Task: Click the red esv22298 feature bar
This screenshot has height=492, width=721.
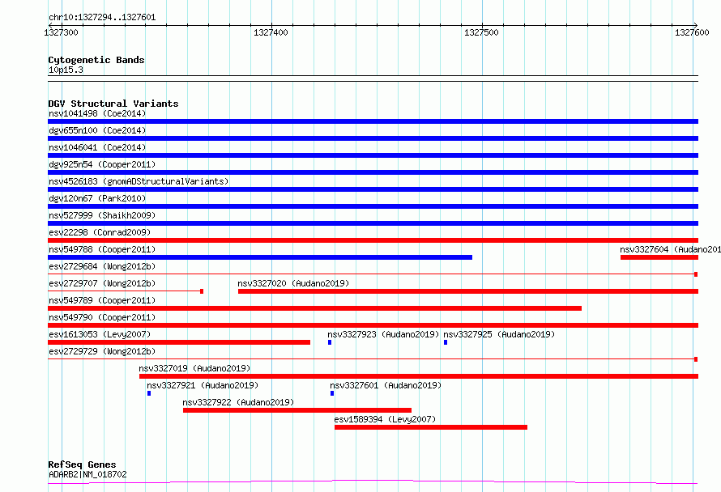Action: [x=373, y=240]
